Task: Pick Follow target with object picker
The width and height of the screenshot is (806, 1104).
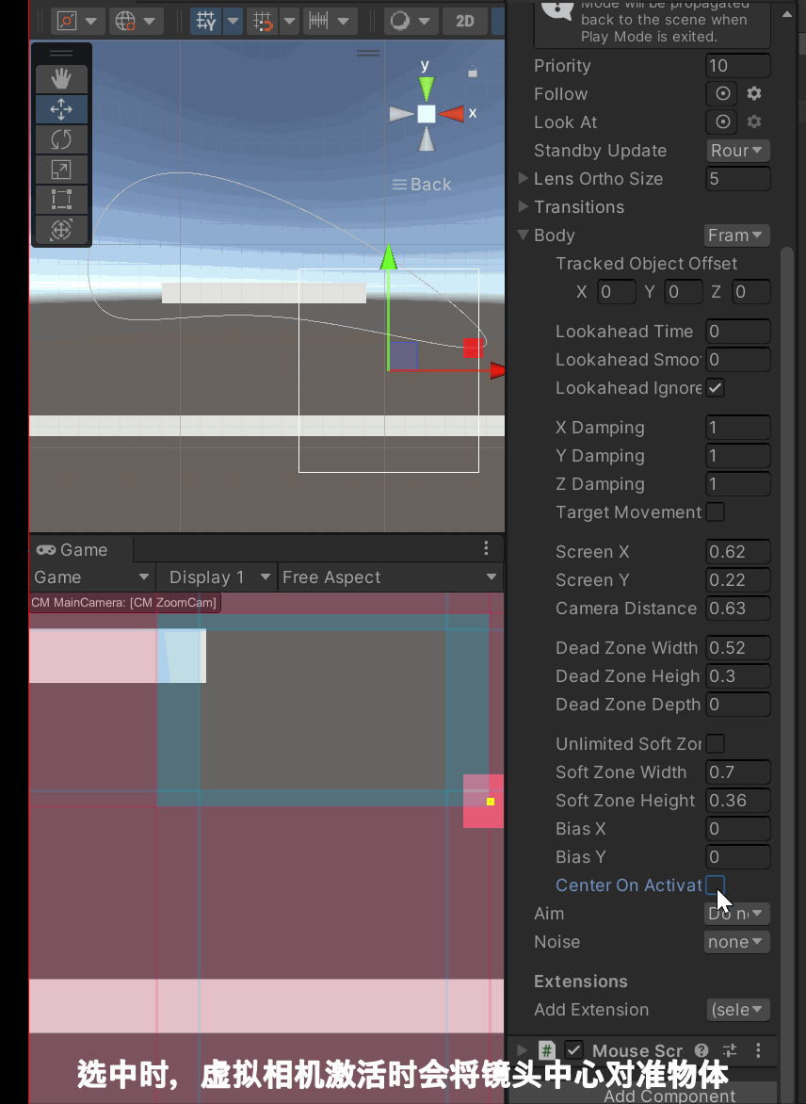Action: pyautogui.click(x=722, y=93)
